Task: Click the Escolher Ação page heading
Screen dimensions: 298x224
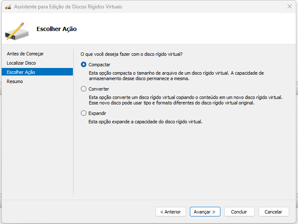Action: [57, 29]
